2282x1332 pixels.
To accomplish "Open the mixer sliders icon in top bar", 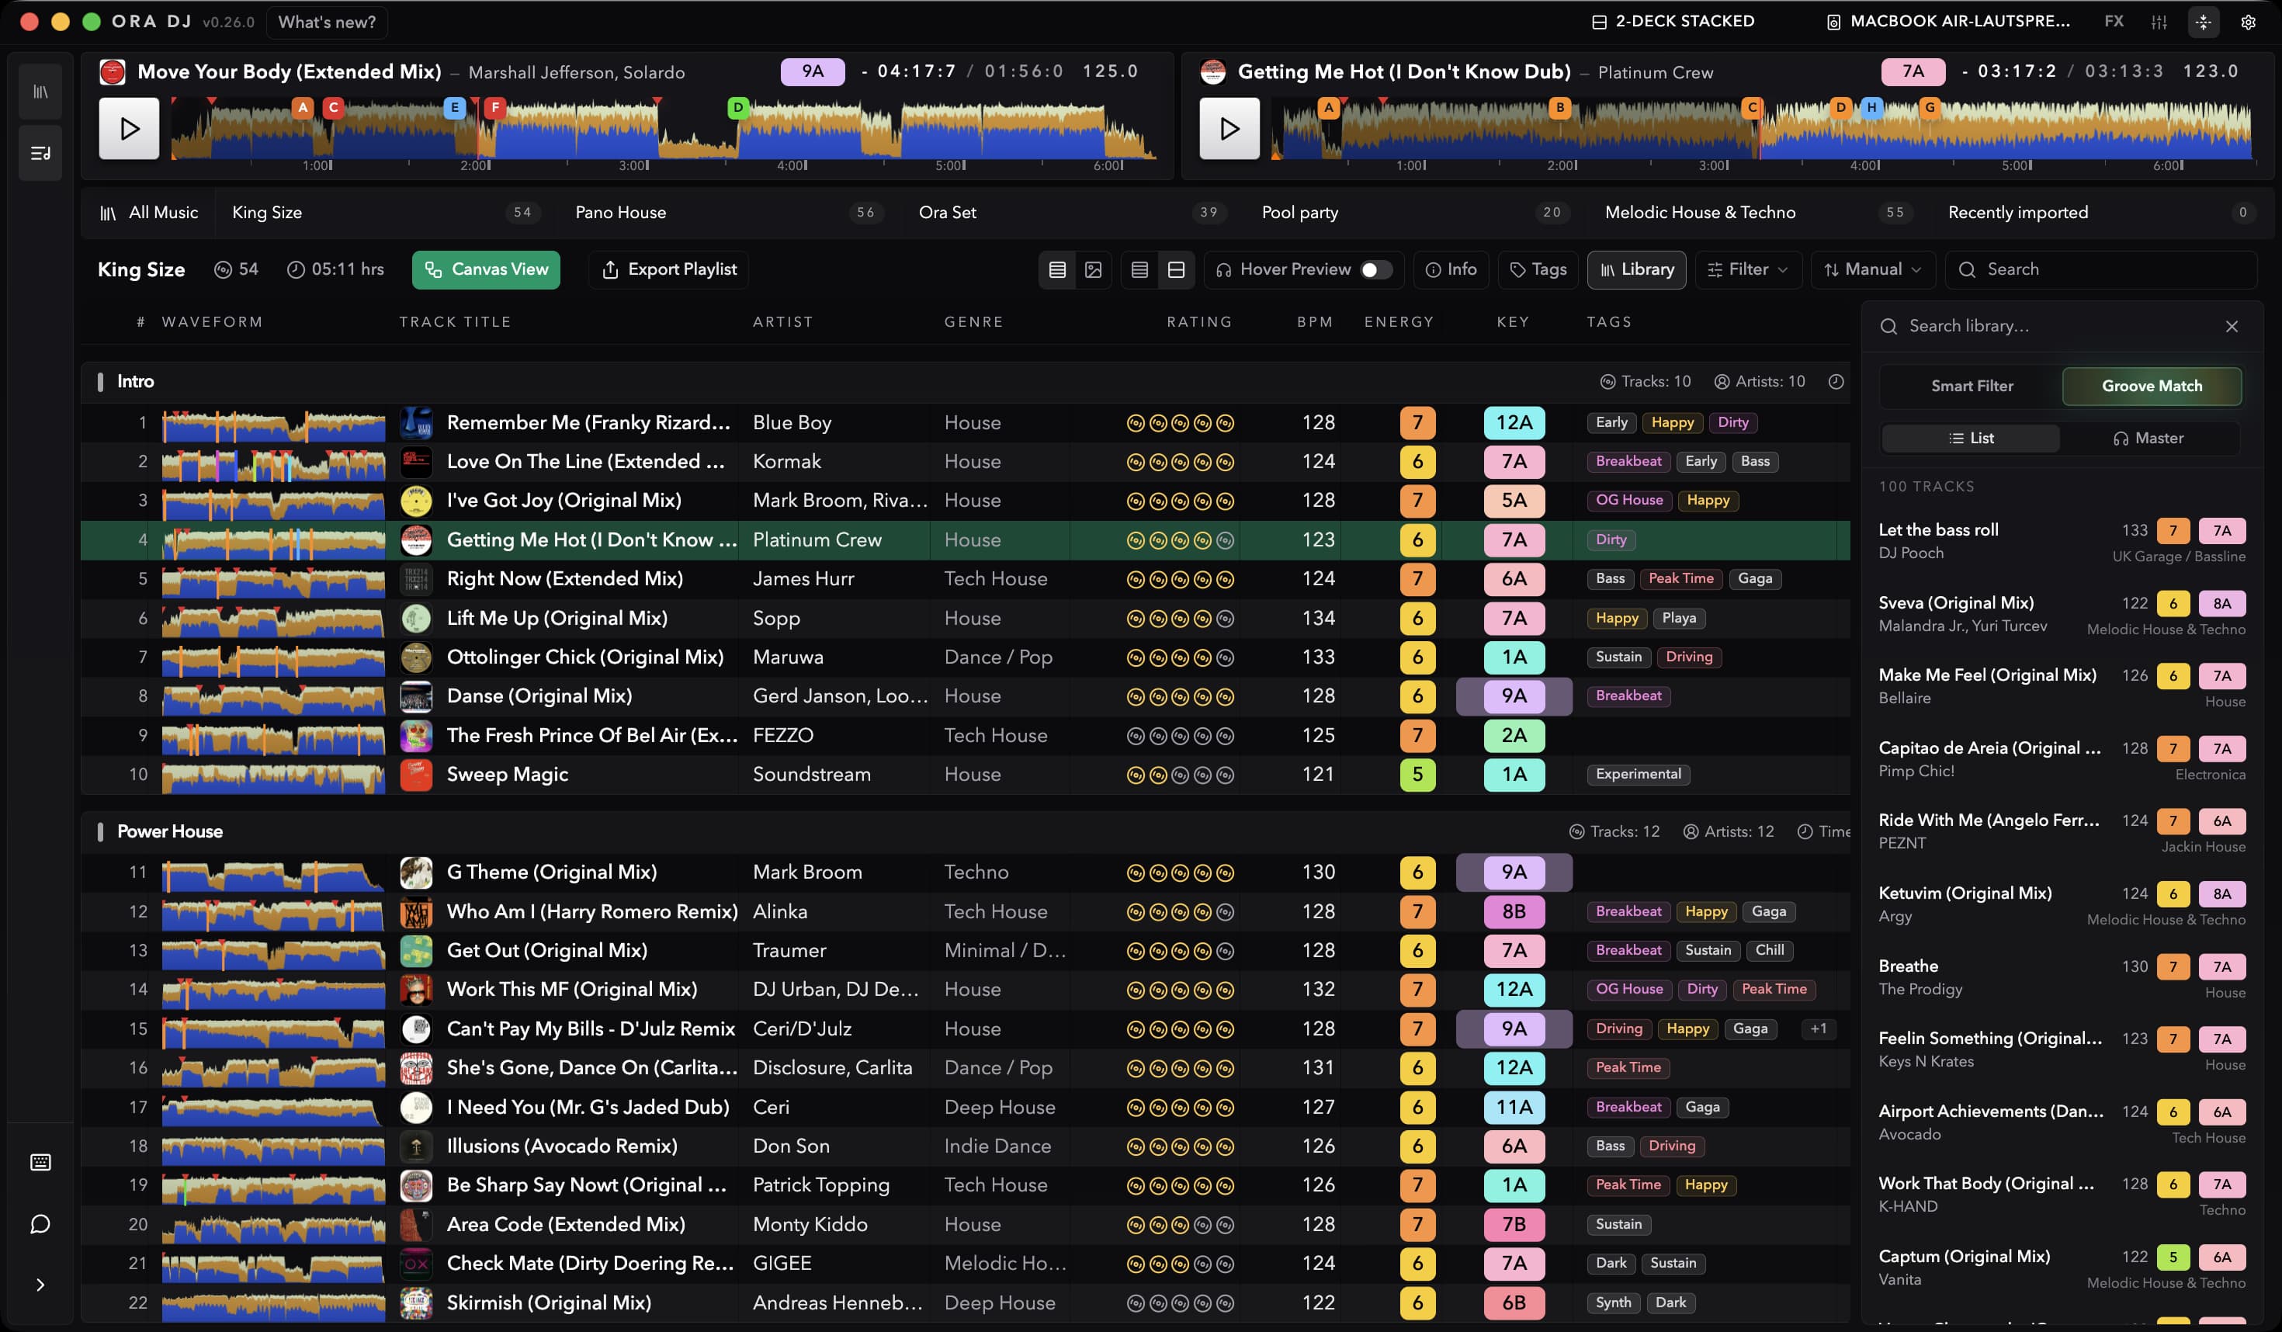I will (2159, 22).
